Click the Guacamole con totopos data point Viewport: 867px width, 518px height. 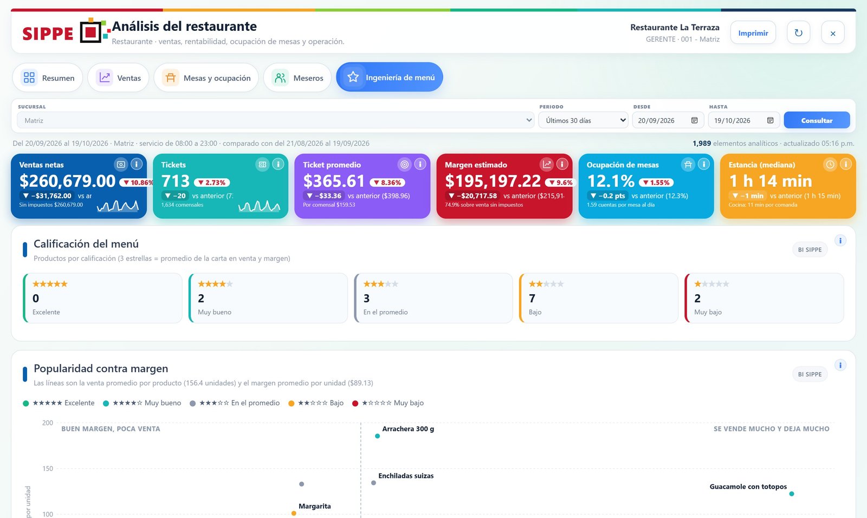click(x=792, y=494)
